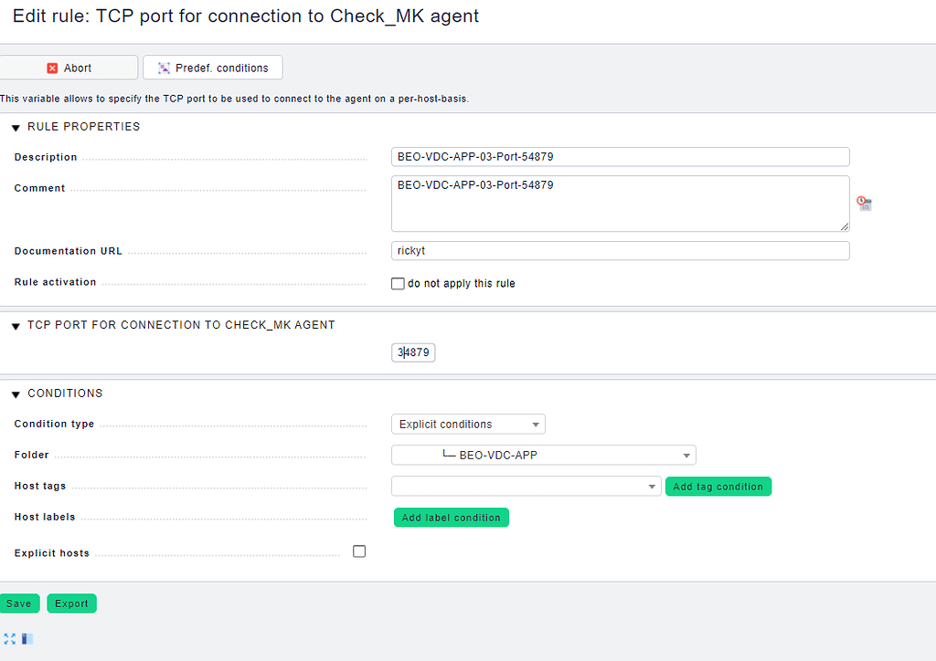Viewport: 936px width, 661px height.
Task: Collapse the TCP PORT FOR CONNECTION section
Action: 14,324
